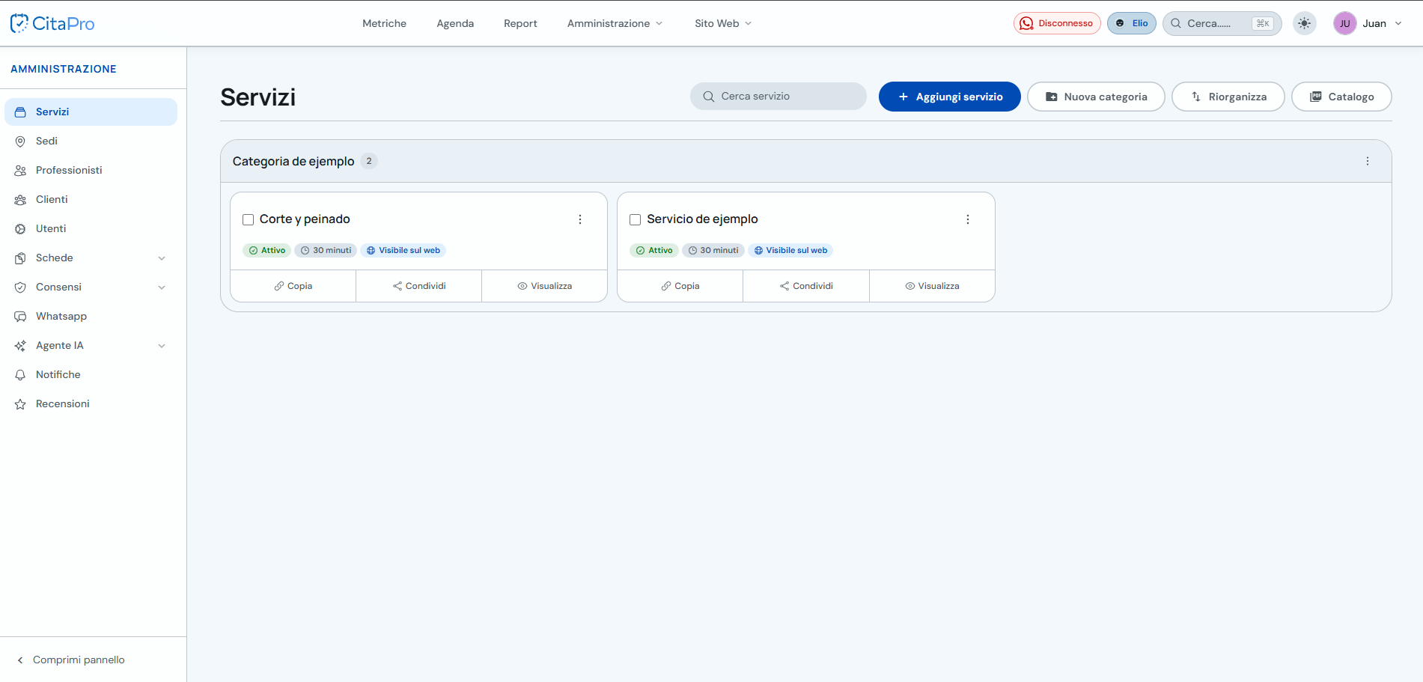Check the Corte y peinado checkbox
Viewport: 1423px width, 682px height.
tap(249, 219)
